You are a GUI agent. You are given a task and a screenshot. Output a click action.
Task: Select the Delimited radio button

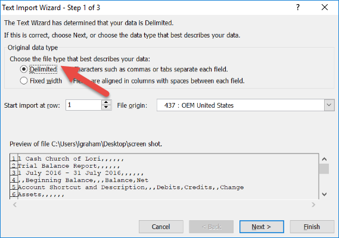pos(24,69)
